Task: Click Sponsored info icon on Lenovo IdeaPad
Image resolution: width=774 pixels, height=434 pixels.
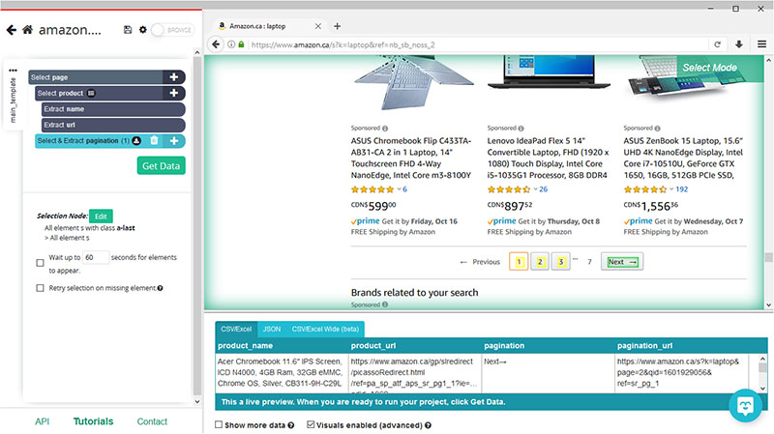Action: pyautogui.click(x=521, y=129)
